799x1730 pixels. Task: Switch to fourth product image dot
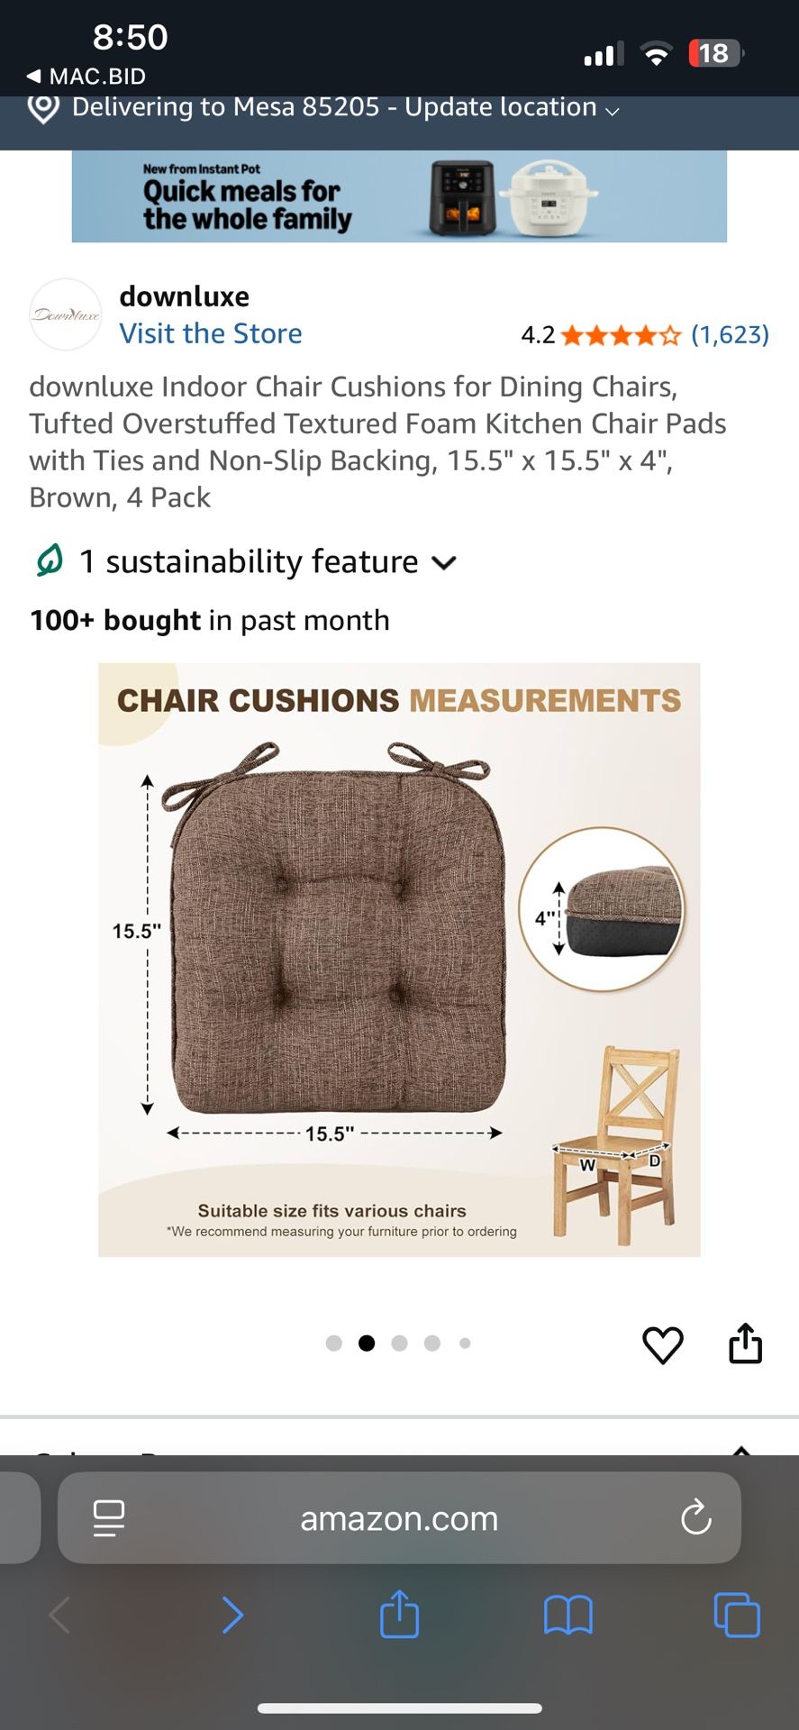(x=432, y=1343)
